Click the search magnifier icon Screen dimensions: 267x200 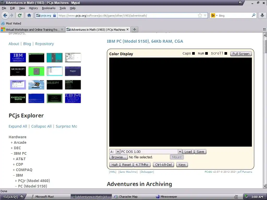pyautogui.click(x=253, y=15)
